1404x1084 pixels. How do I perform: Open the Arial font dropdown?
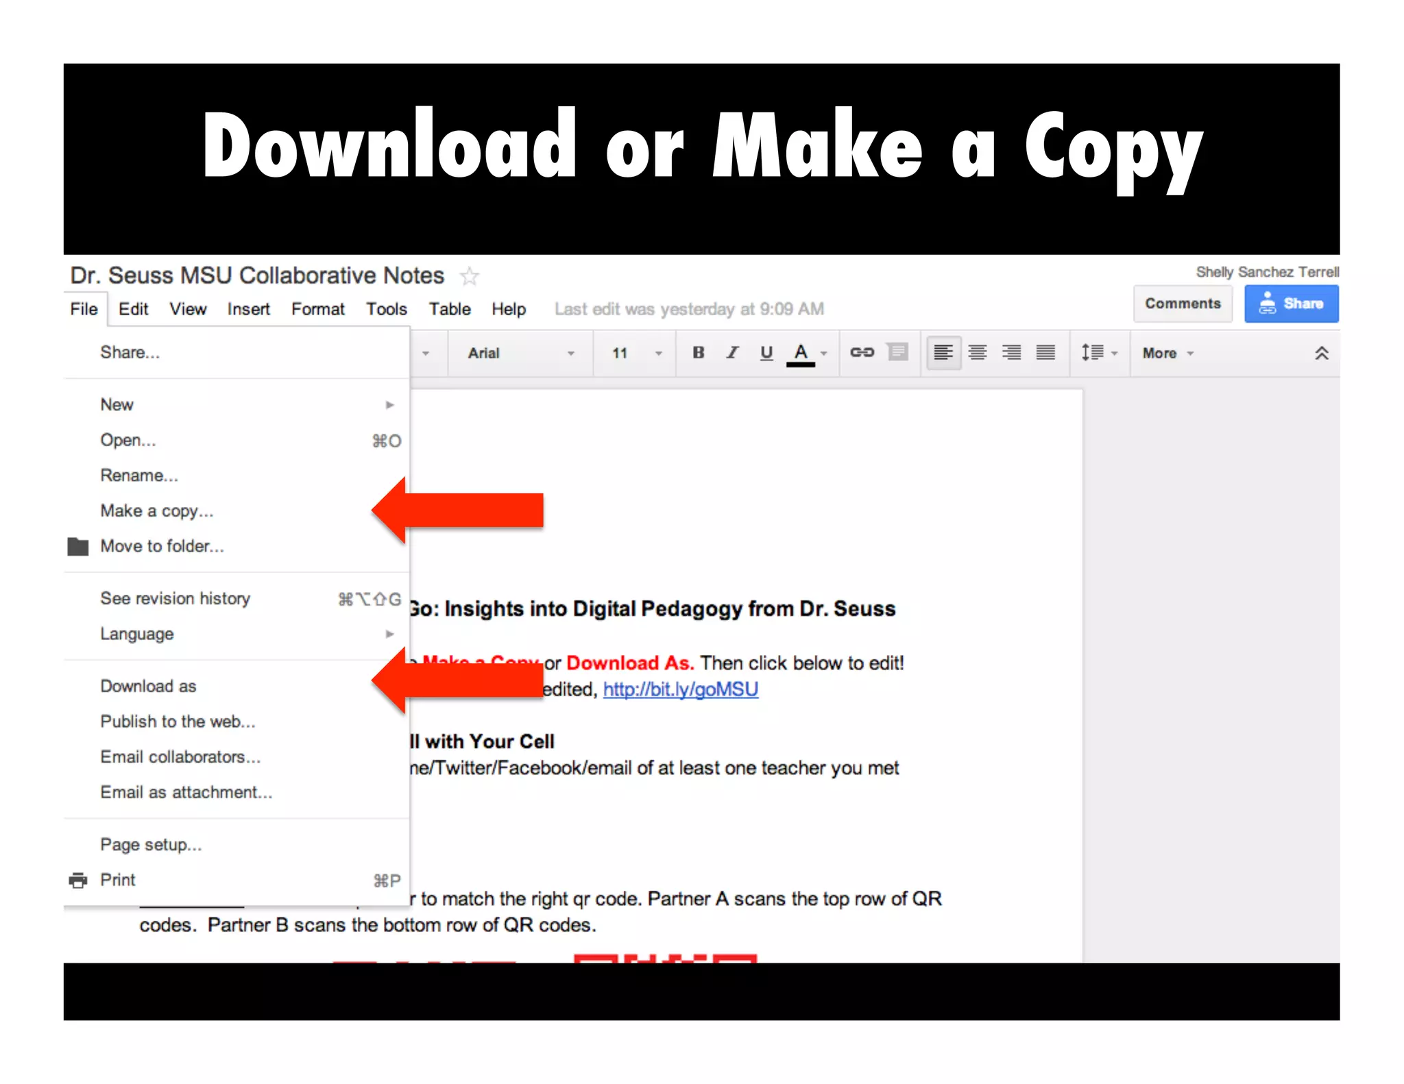click(x=521, y=354)
